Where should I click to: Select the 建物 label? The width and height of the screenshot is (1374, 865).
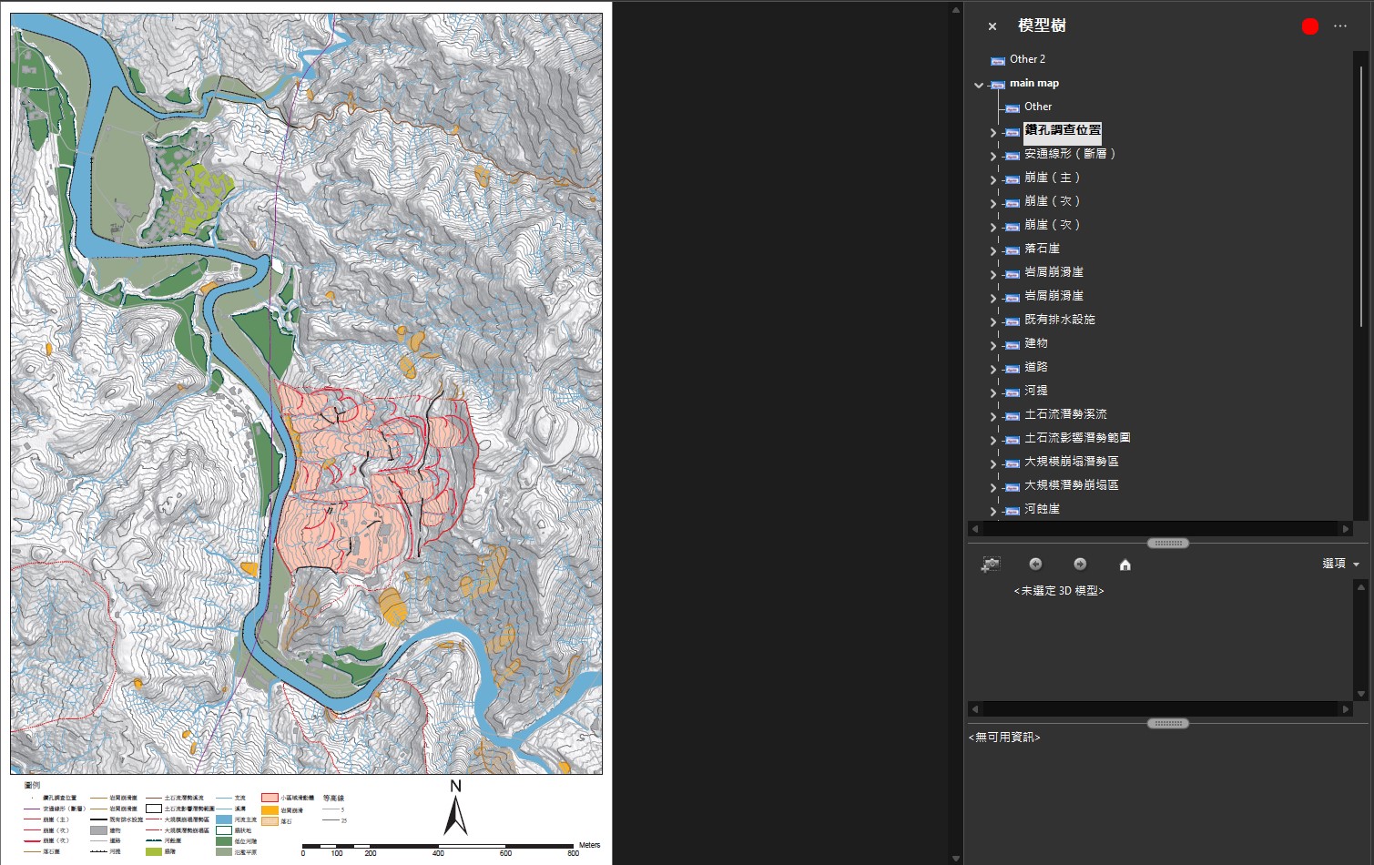point(1036,343)
